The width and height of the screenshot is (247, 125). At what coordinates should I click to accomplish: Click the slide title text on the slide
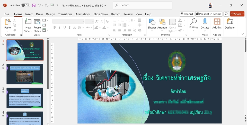click(177, 78)
